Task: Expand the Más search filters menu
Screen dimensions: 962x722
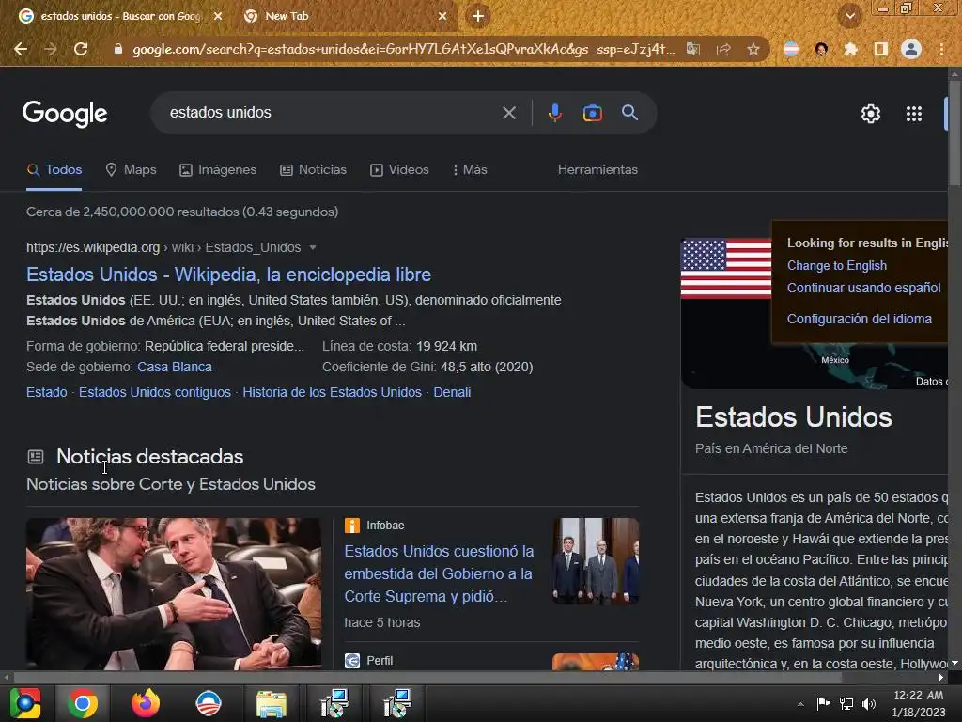Action: (470, 169)
